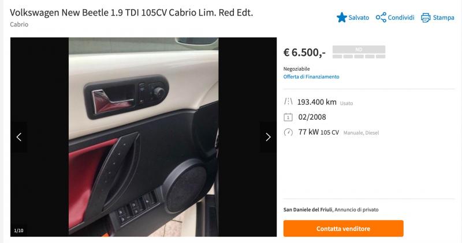Open the Offerta di Finanziamento link
The image size is (462, 243).
pyautogui.click(x=311, y=77)
